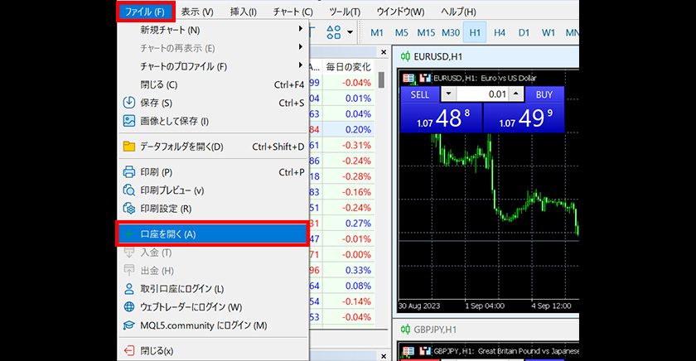Switch to M30 timeframe
696x361 pixels.
[451, 32]
